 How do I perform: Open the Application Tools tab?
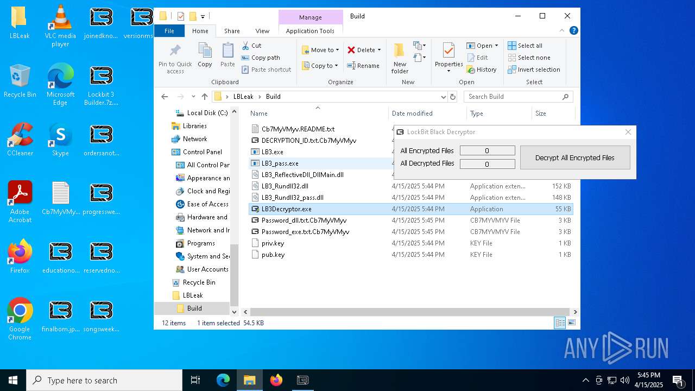click(310, 31)
